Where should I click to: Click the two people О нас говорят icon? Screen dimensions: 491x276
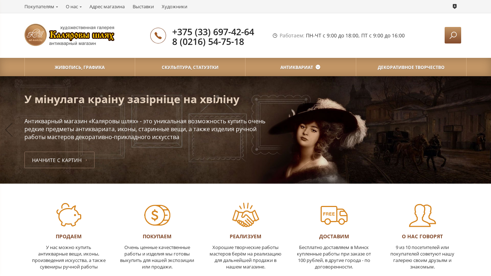click(x=422, y=215)
